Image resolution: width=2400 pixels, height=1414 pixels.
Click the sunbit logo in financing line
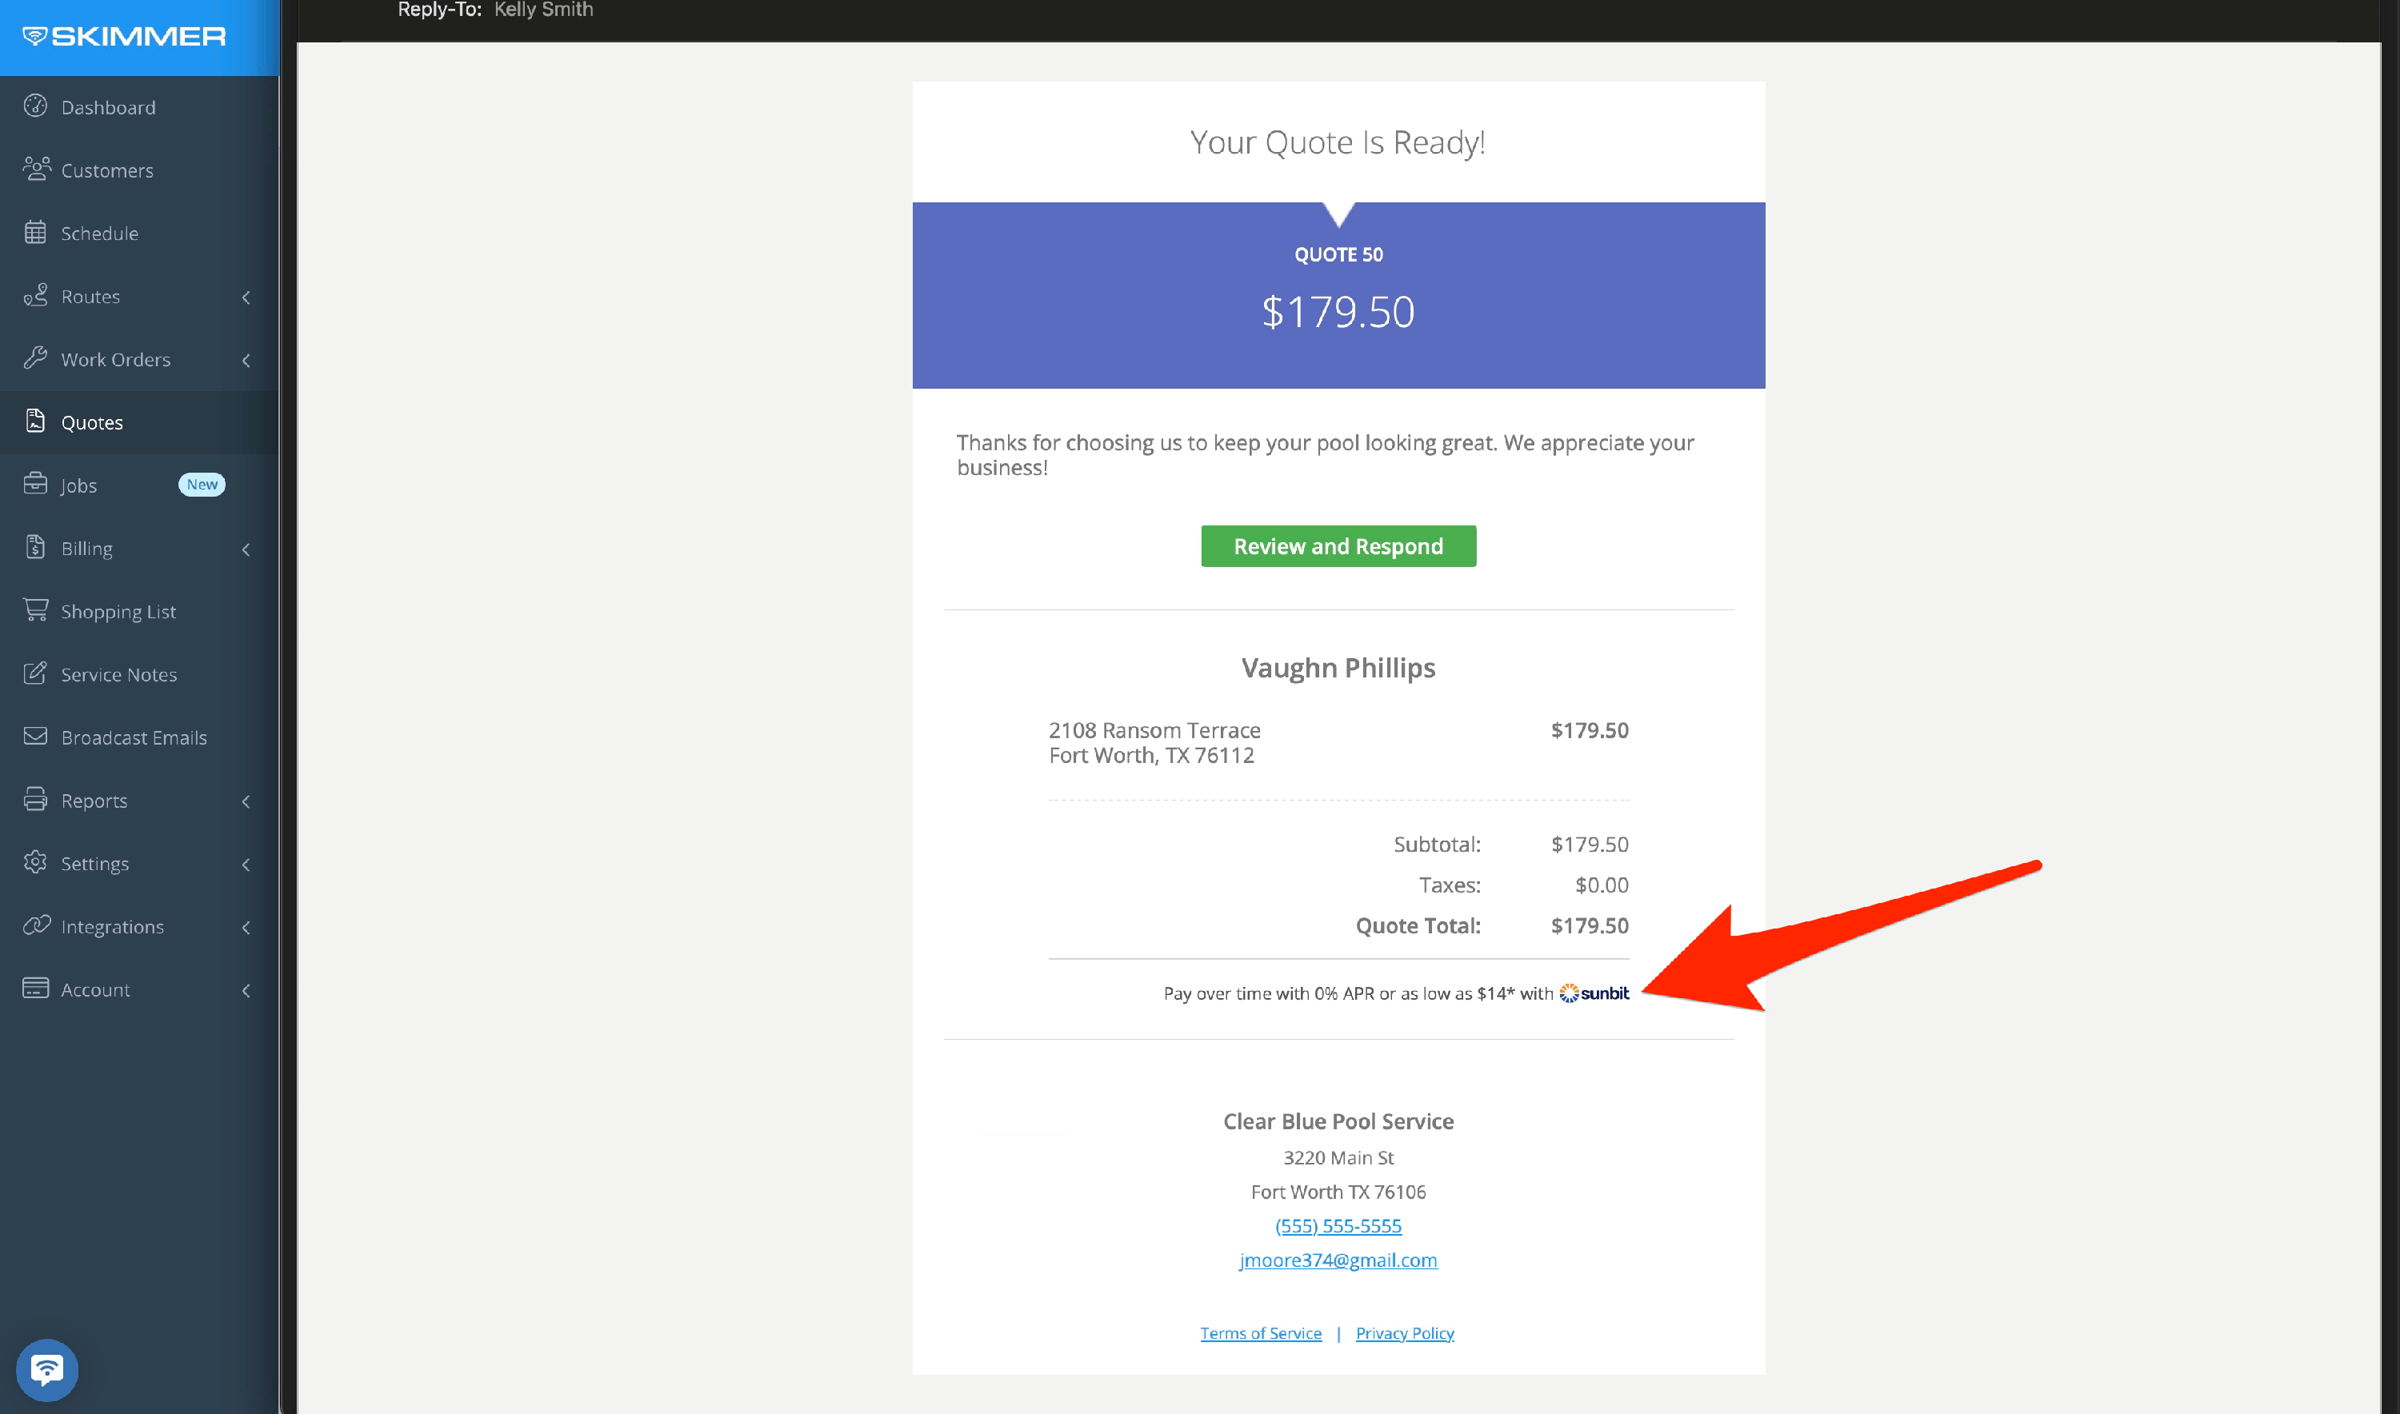pyautogui.click(x=1594, y=993)
